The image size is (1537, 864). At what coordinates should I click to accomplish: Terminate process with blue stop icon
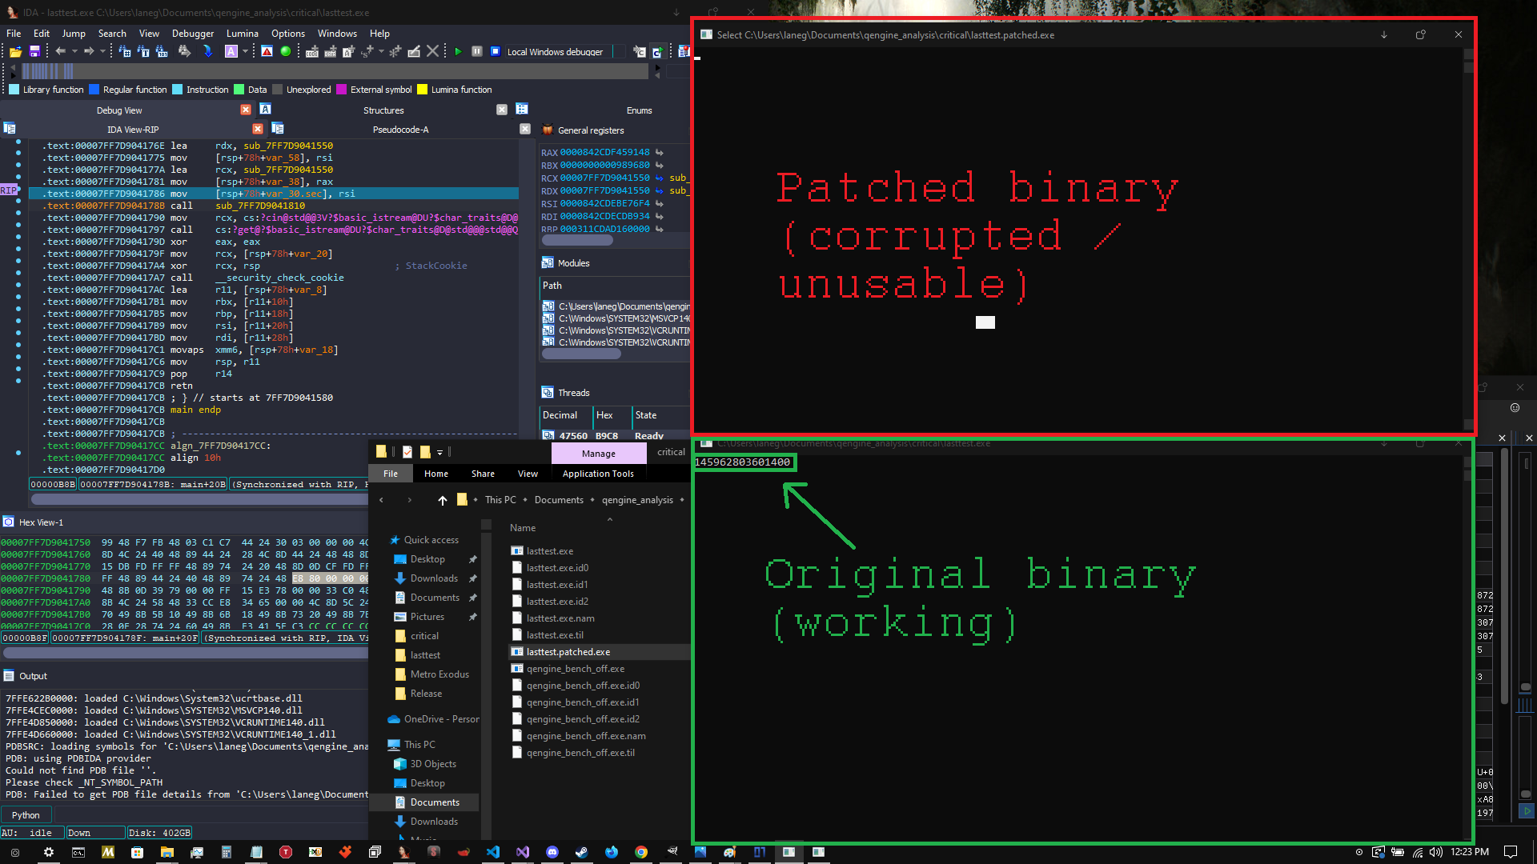[495, 51]
